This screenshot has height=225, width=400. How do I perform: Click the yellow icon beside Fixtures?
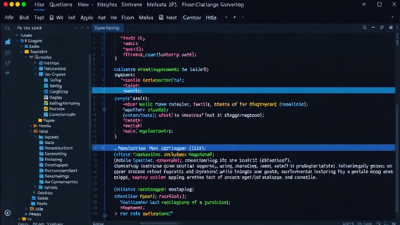(x=46, y=109)
